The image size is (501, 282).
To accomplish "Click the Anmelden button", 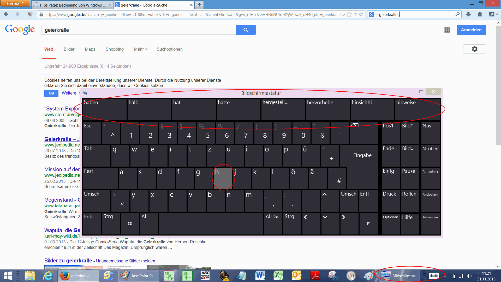I will point(471,30).
